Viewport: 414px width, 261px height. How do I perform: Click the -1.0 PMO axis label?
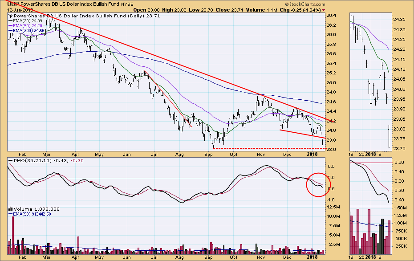(x=331, y=200)
